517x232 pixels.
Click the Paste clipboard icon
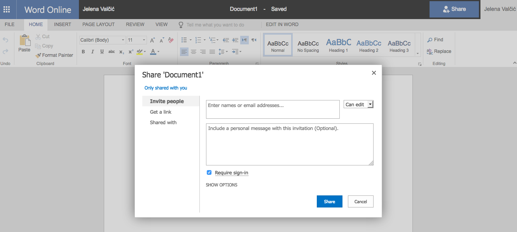[x=24, y=40]
